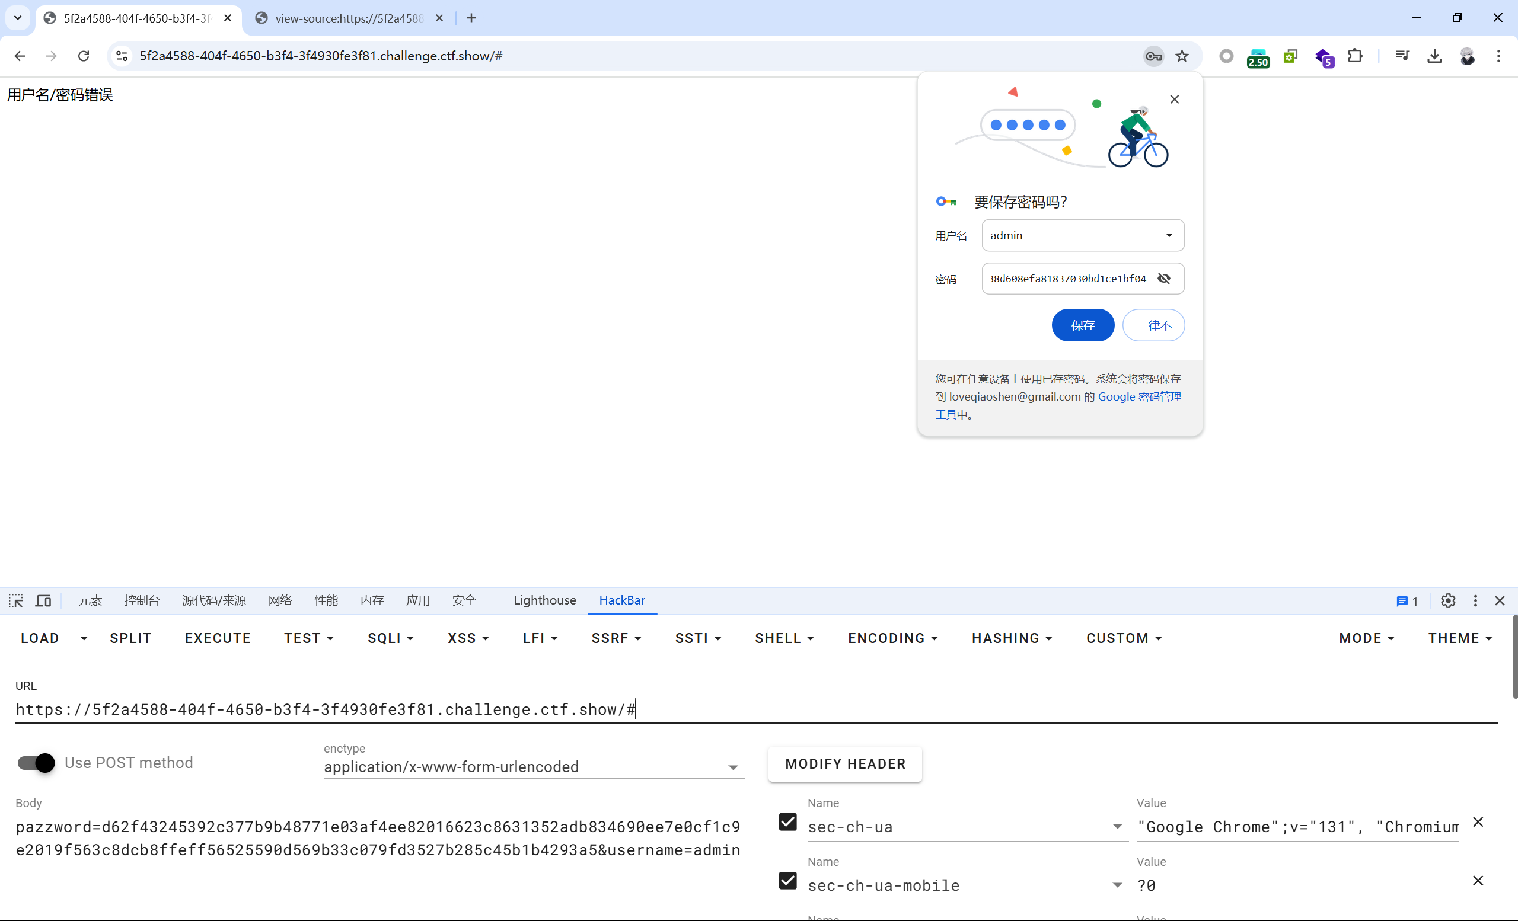1518x921 pixels.
Task: Bookmark this page with the star icon
Action: 1182,56
